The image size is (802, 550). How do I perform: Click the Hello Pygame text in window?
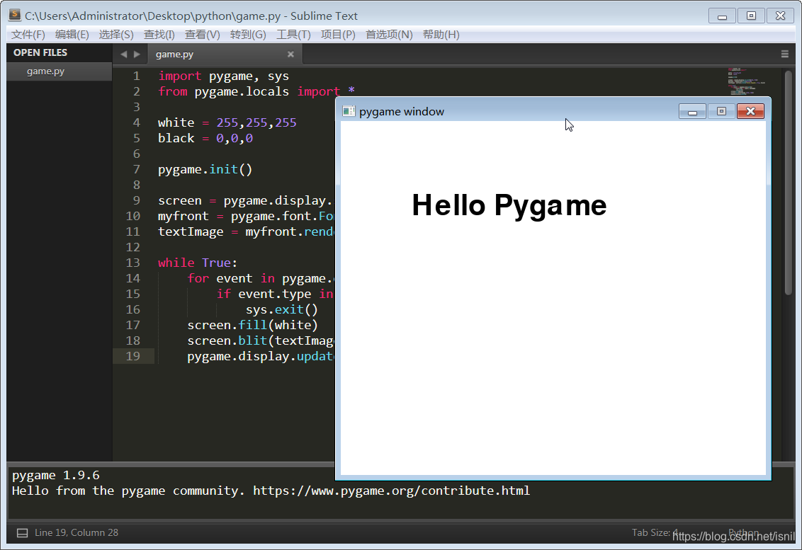(509, 206)
